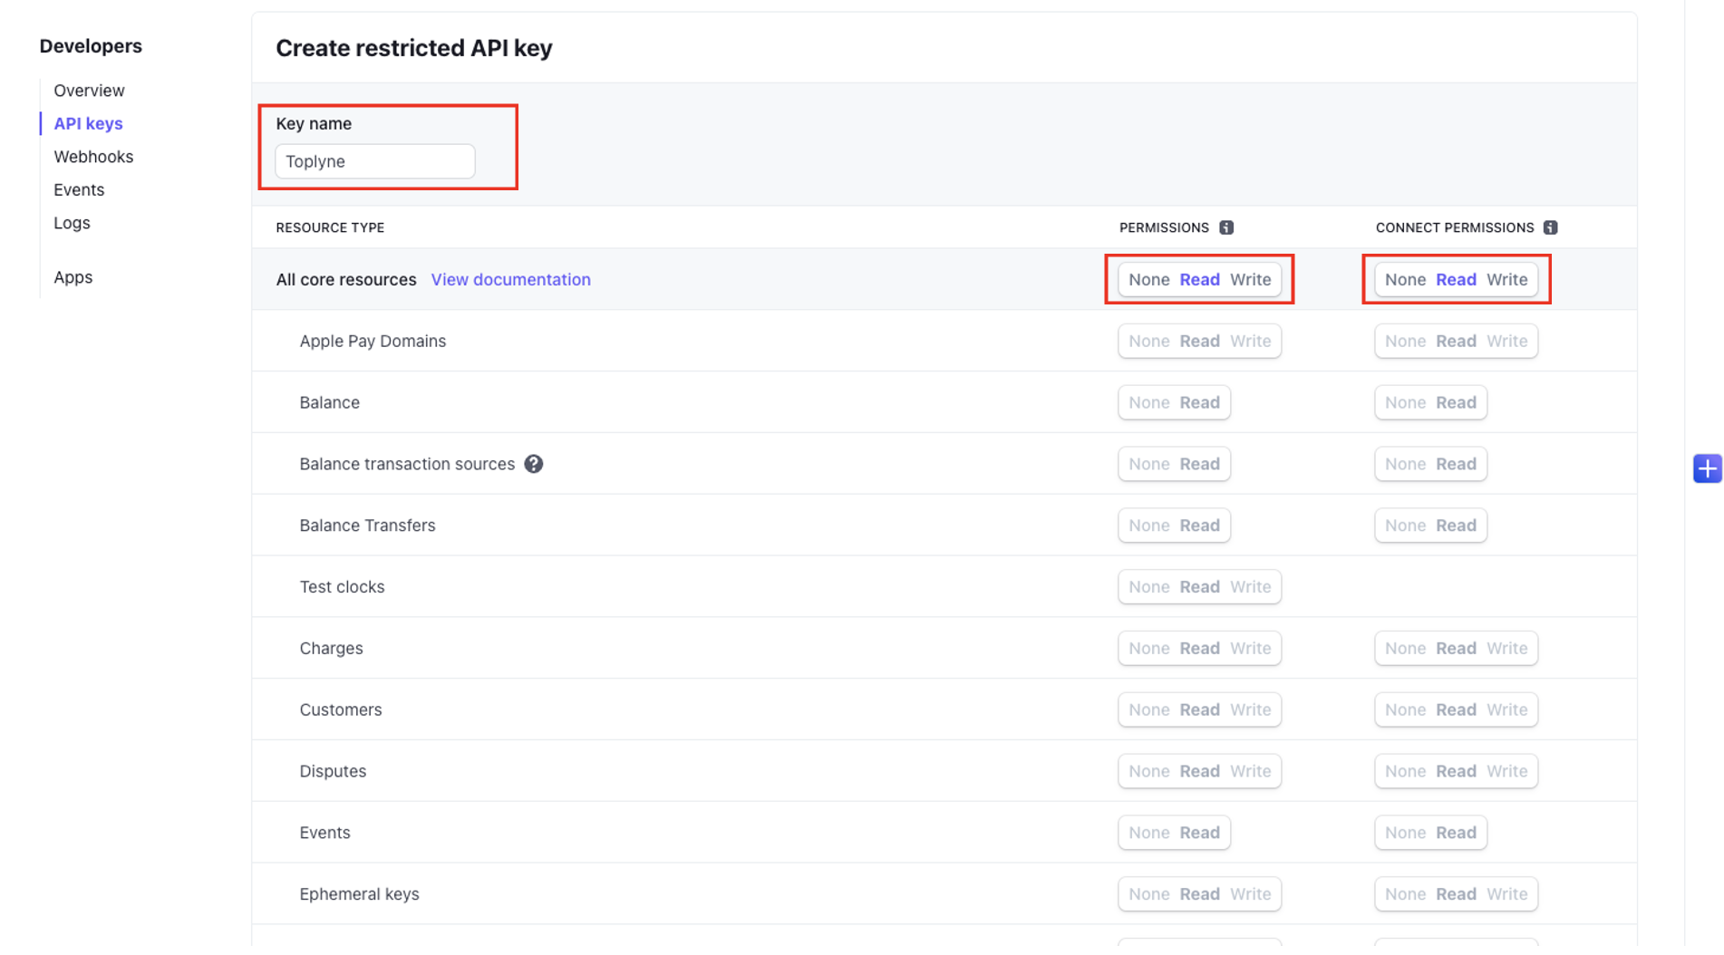Click the blue plus button at right edge
The width and height of the screenshot is (1724, 955).
(x=1708, y=468)
